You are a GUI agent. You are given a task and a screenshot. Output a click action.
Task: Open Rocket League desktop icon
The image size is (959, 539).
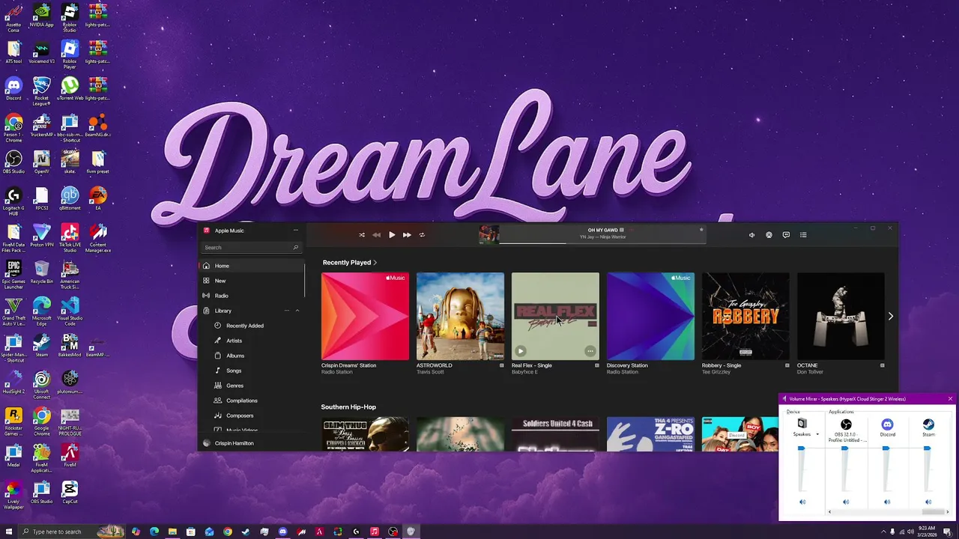click(x=41, y=90)
